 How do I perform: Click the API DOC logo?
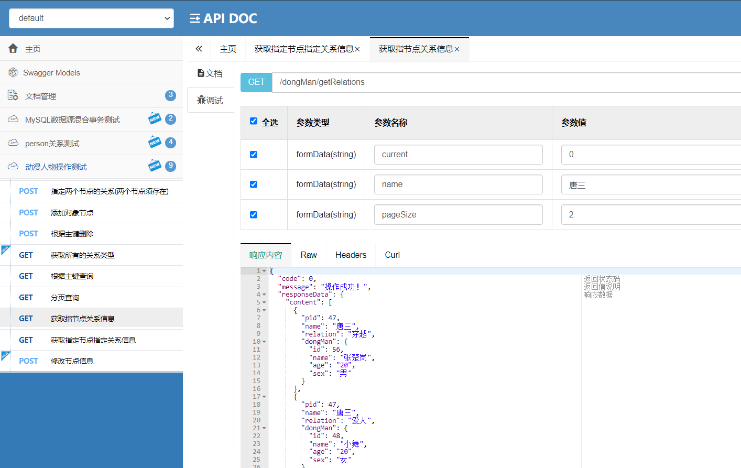pos(223,18)
